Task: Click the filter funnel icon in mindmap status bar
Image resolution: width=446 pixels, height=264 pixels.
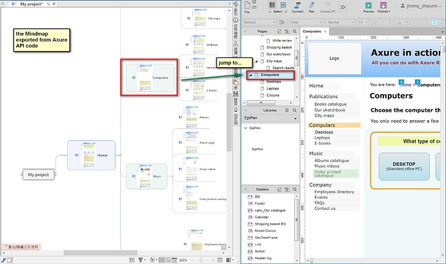Action: (140, 259)
